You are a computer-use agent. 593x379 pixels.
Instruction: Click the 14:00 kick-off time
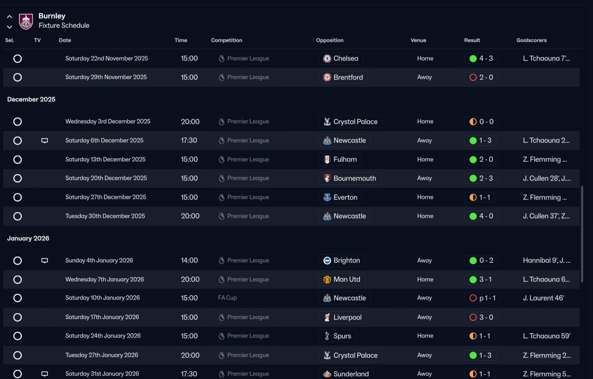point(189,261)
